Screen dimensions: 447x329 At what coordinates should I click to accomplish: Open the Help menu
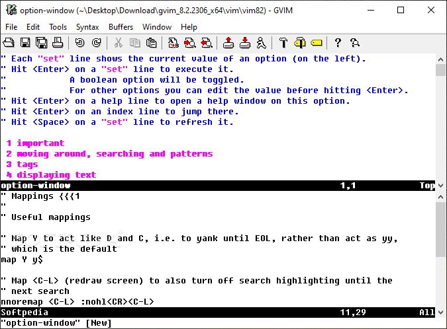click(x=189, y=27)
